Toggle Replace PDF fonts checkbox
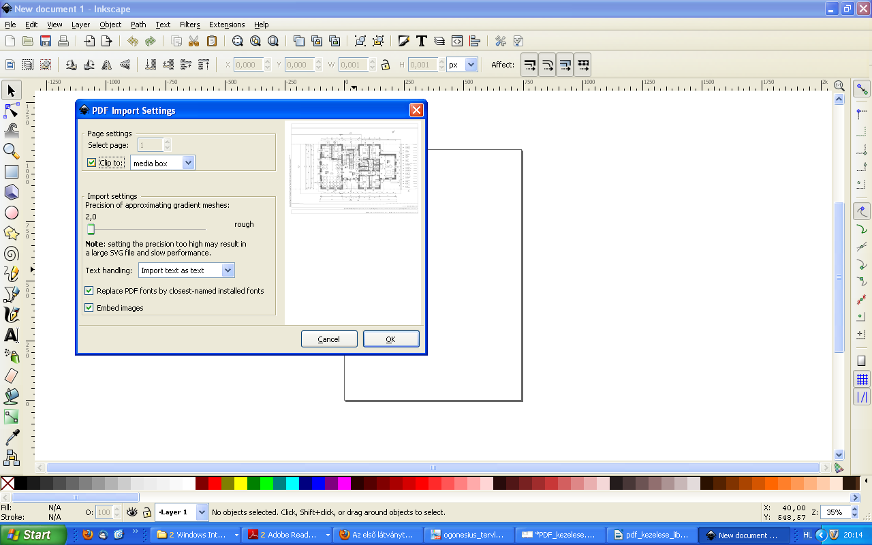 [89, 291]
